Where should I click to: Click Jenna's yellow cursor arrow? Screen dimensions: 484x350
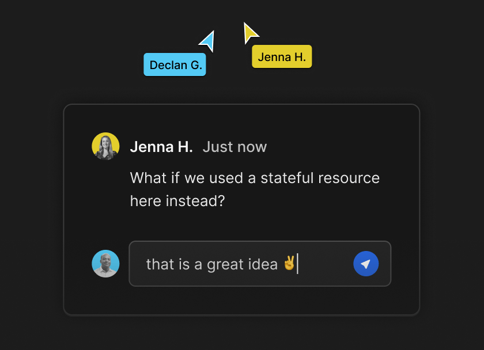click(250, 33)
